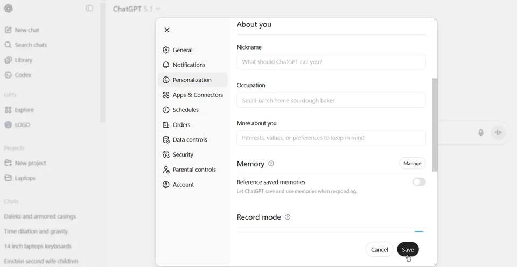The width and height of the screenshot is (517, 267).
Task: Close the settings dialog with X
Action: click(167, 30)
